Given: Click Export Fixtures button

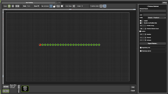Looking at the screenshot, I should 153,43.
